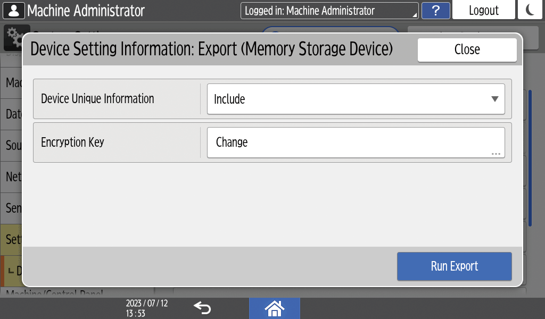Open the help question mark button
This screenshot has height=319, width=545.
pos(435,11)
